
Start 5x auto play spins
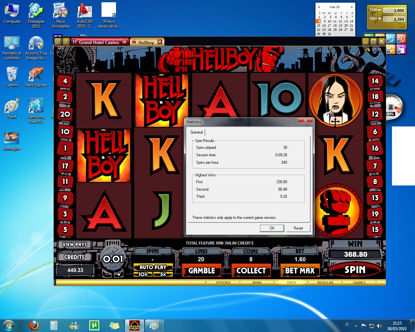click(x=163, y=274)
